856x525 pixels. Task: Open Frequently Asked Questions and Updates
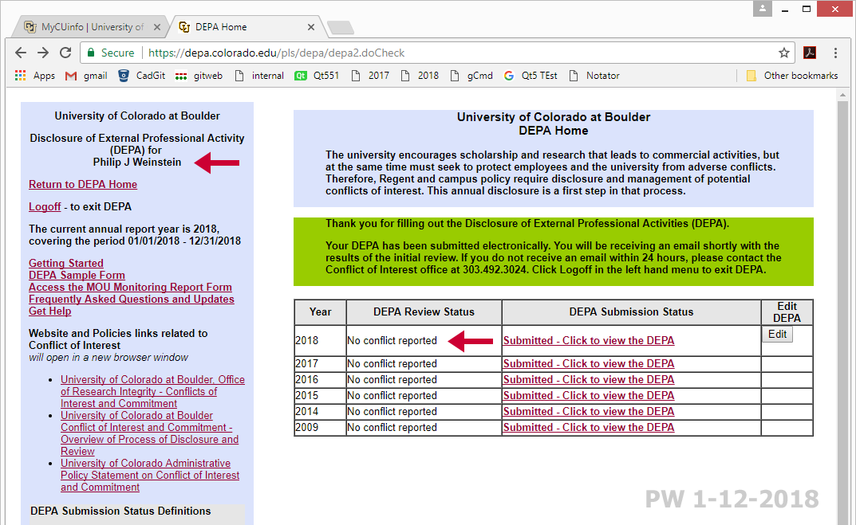coord(132,300)
